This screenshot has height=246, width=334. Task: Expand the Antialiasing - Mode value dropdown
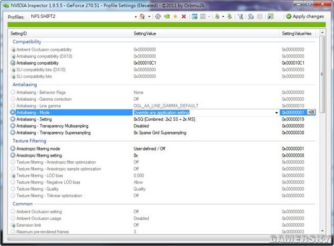277,113
